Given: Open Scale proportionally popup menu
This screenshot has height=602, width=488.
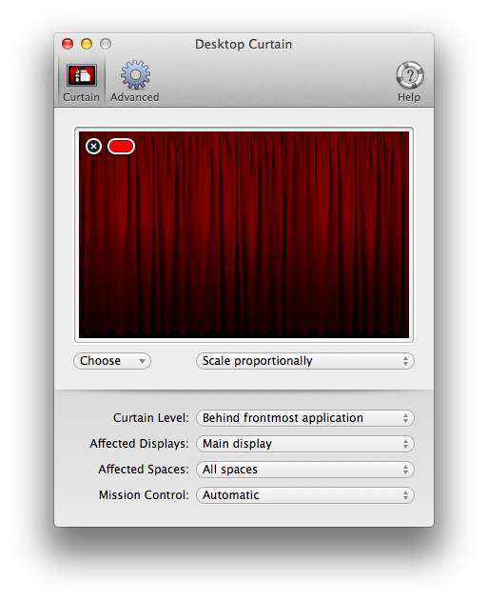Looking at the screenshot, I should 305,361.
